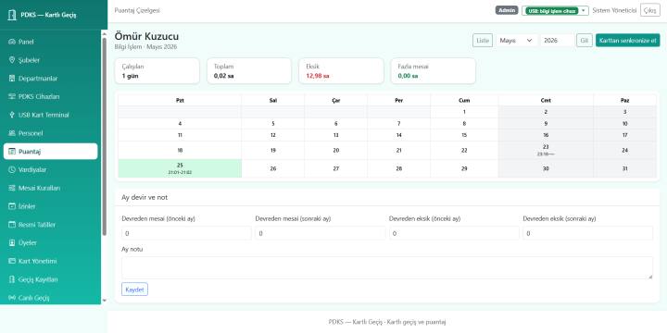This screenshot has width=667, height=333.
Task: Click the Personel people icon
Action: point(12,133)
